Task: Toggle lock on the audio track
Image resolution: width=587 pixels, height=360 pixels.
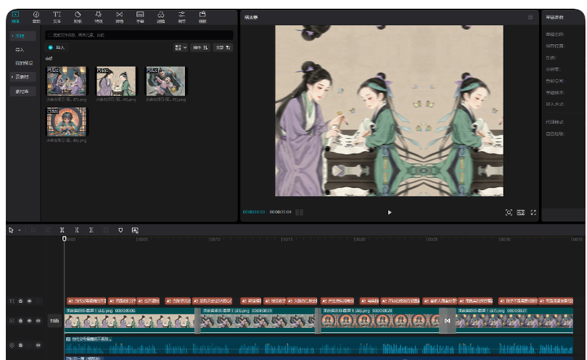Action: [x=20, y=345]
